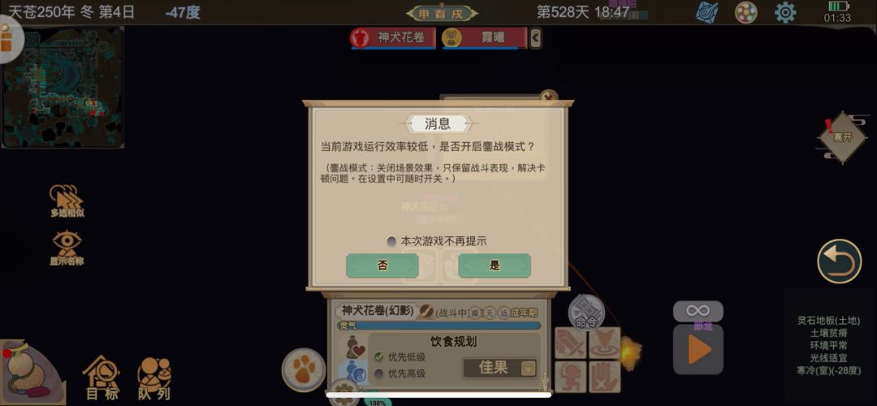
Task: Tap the round back arrow icon
Action: pyautogui.click(x=839, y=261)
